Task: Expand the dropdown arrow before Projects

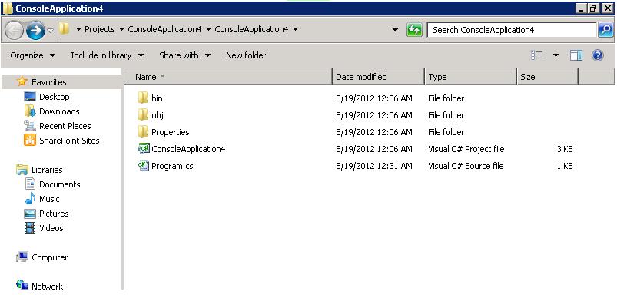Action: click(78, 29)
